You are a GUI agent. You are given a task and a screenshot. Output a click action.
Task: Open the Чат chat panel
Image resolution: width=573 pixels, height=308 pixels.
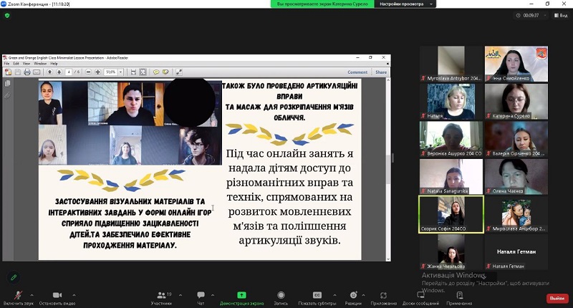(x=201, y=295)
